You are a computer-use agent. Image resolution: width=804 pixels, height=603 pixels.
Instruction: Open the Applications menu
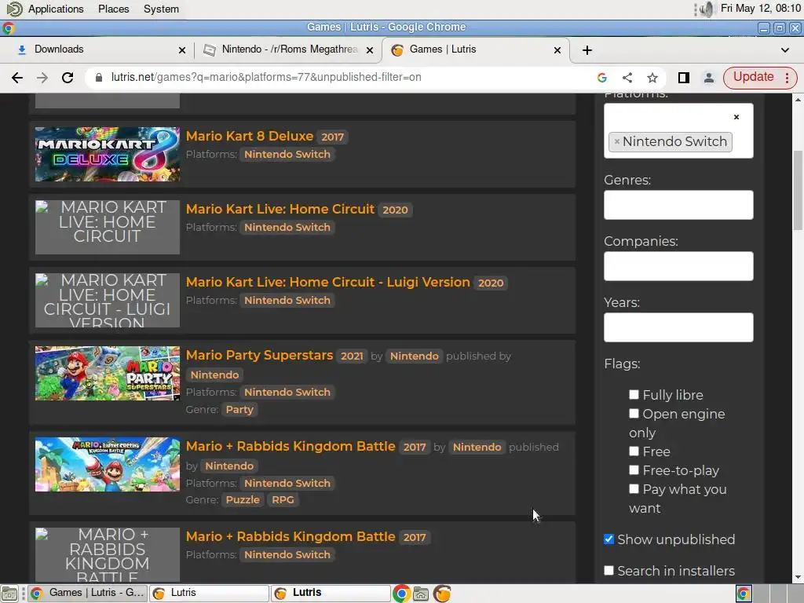click(56, 9)
